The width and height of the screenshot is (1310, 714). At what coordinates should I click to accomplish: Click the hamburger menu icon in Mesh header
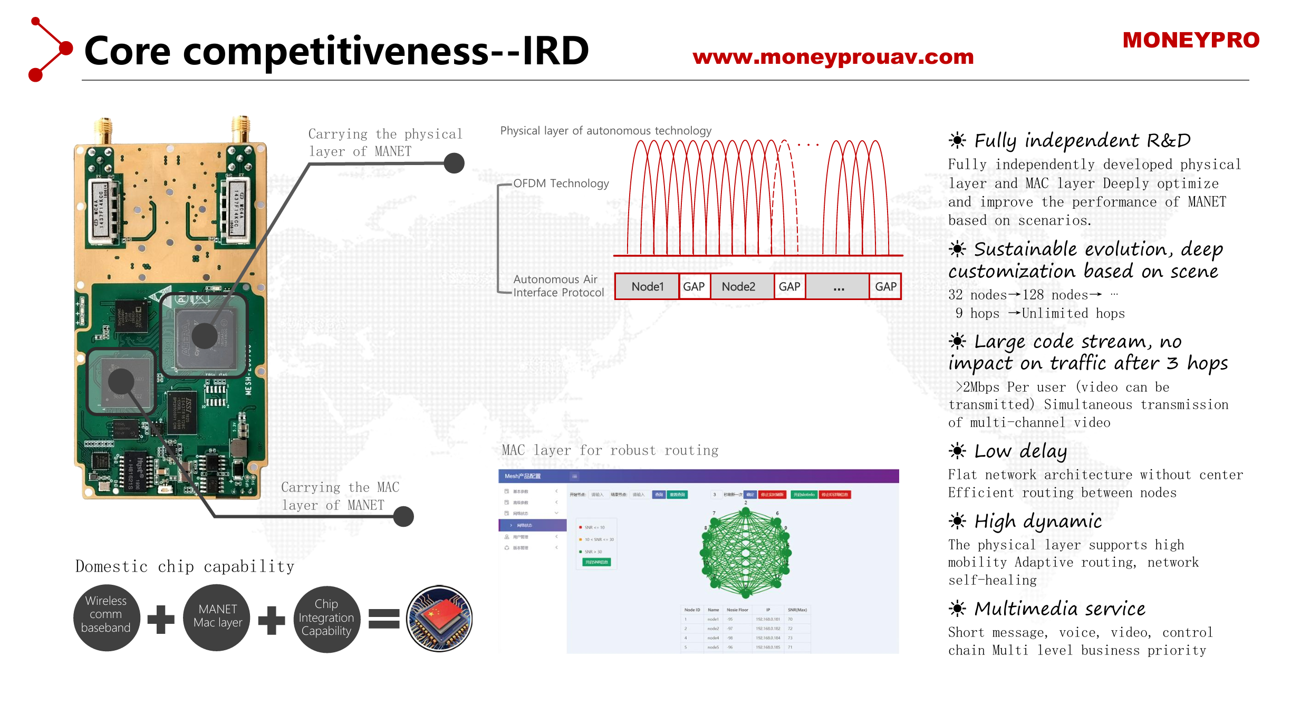[574, 476]
